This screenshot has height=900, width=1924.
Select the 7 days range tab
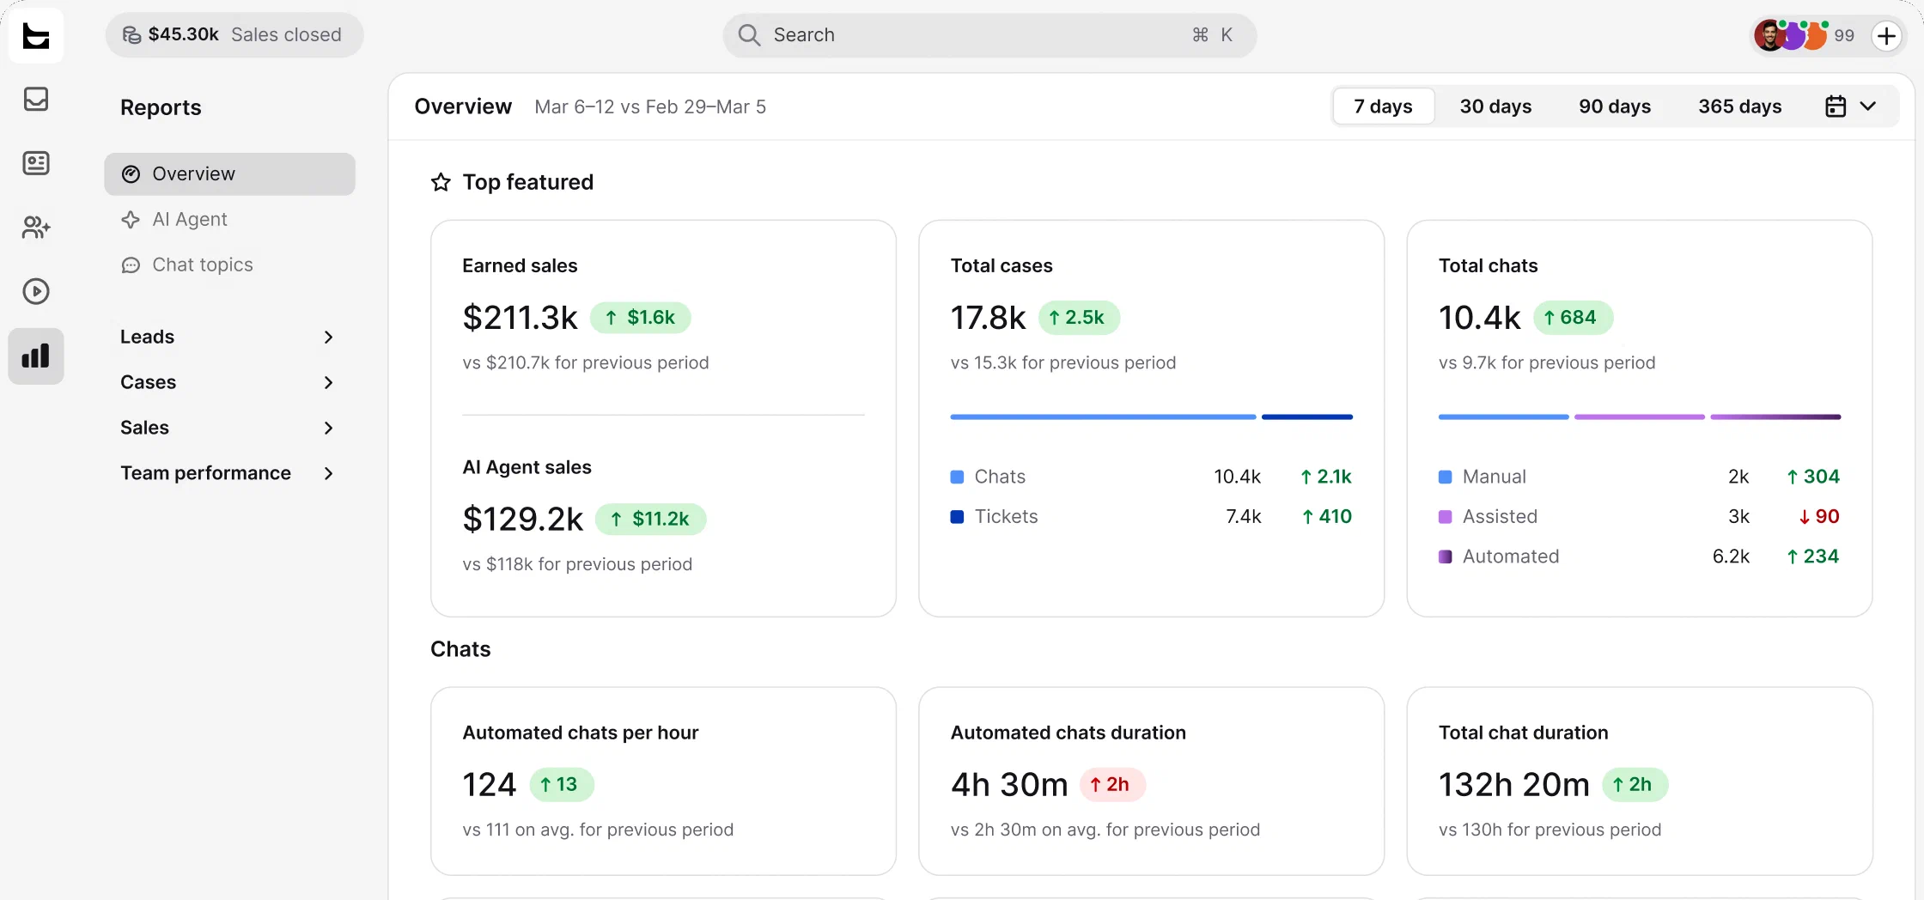(x=1384, y=106)
